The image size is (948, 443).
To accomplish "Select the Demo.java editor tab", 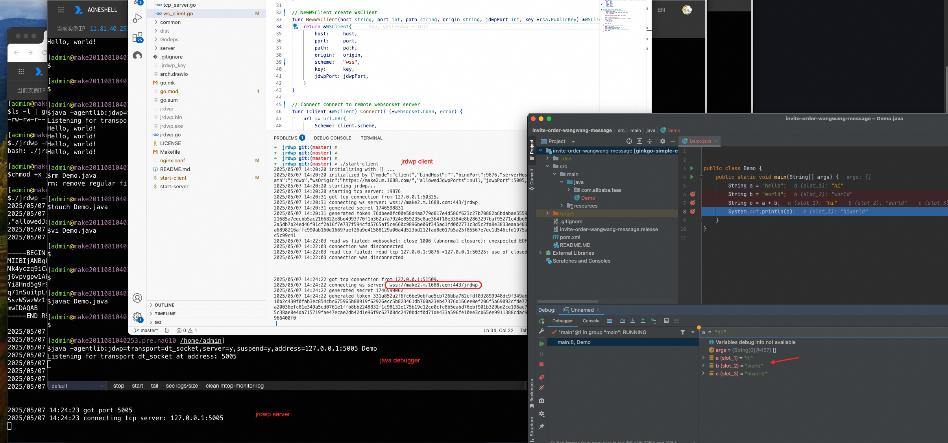I will tap(700, 141).
